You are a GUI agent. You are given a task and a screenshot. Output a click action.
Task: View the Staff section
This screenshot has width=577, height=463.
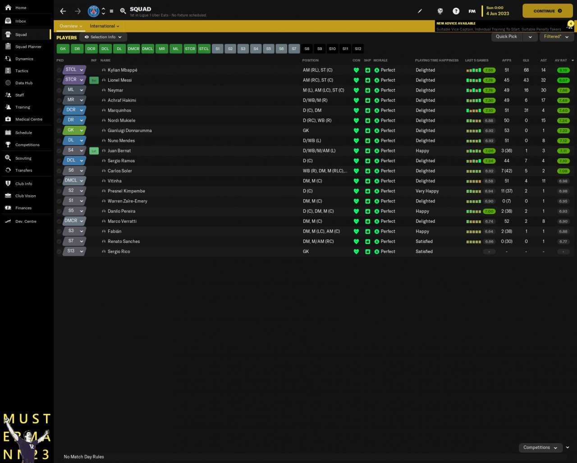[19, 95]
